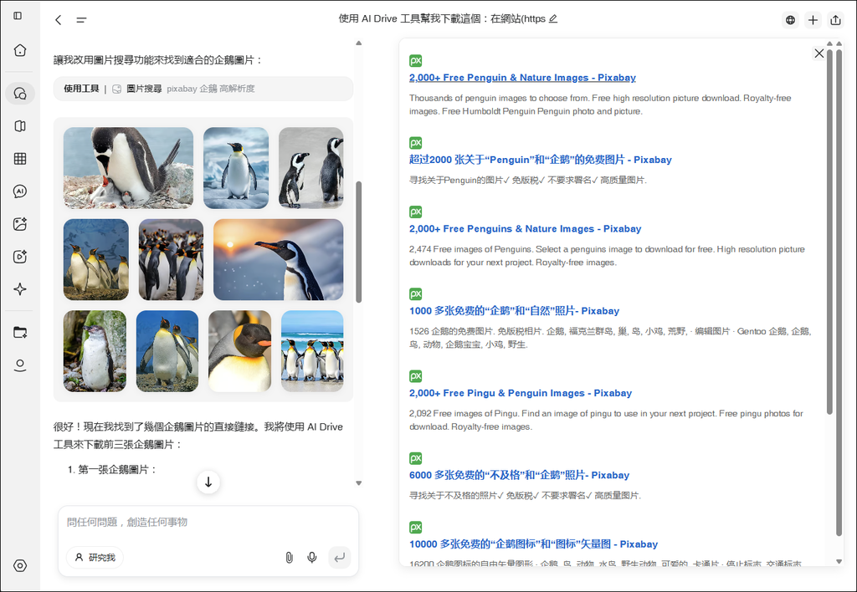Activate the microphone voice input

coord(311,558)
